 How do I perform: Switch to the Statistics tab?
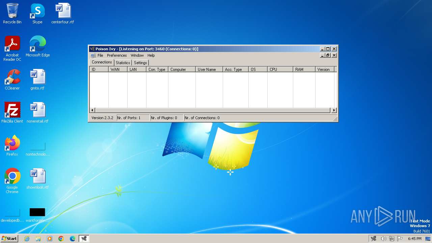pos(123,63)
